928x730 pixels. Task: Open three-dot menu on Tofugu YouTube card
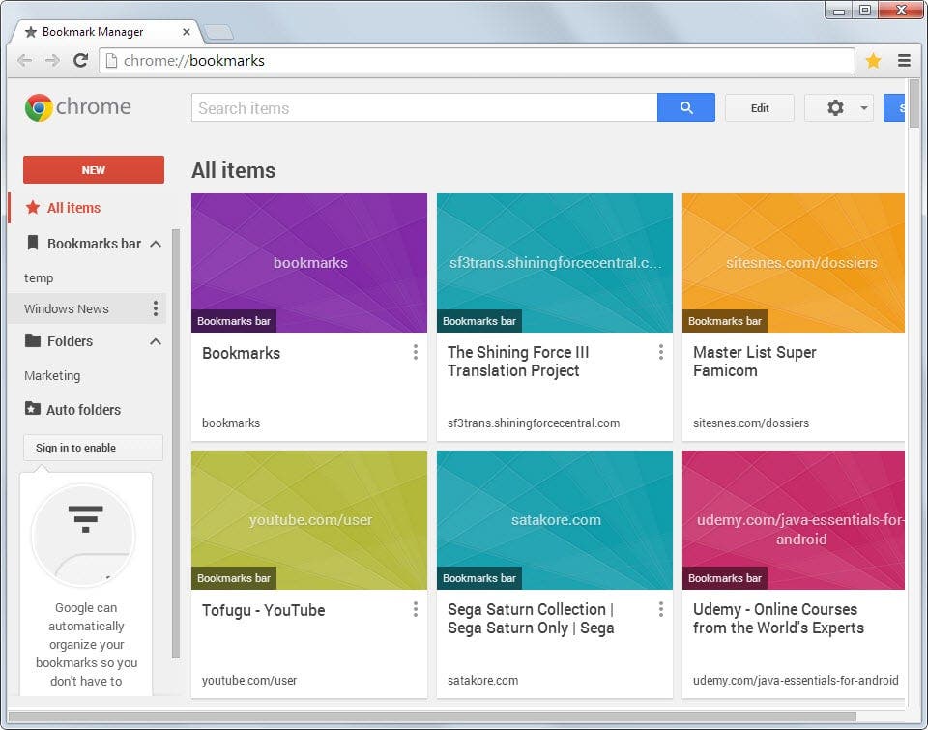click(416, 609)
